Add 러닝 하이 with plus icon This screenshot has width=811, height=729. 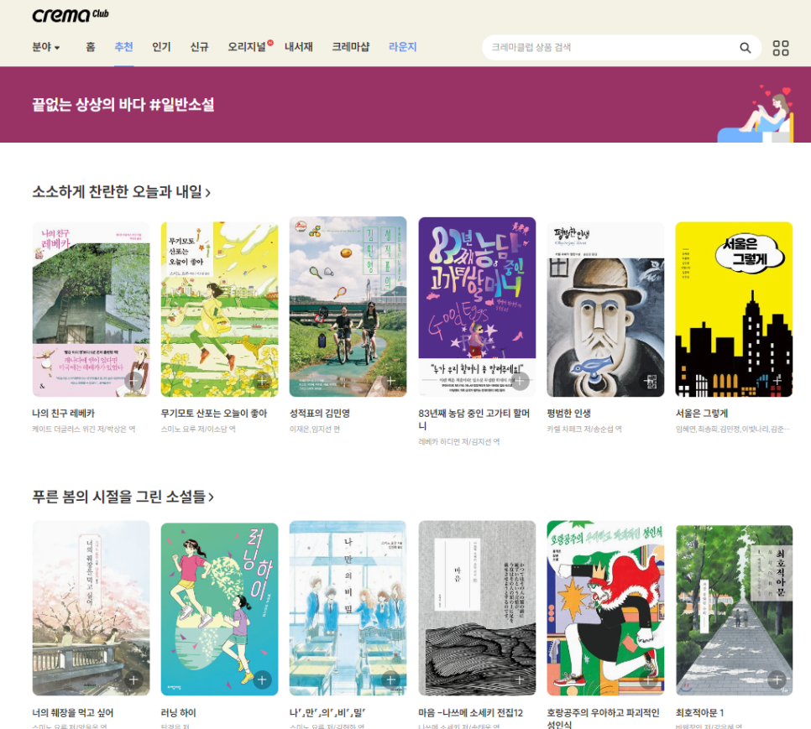pos(262,680)
